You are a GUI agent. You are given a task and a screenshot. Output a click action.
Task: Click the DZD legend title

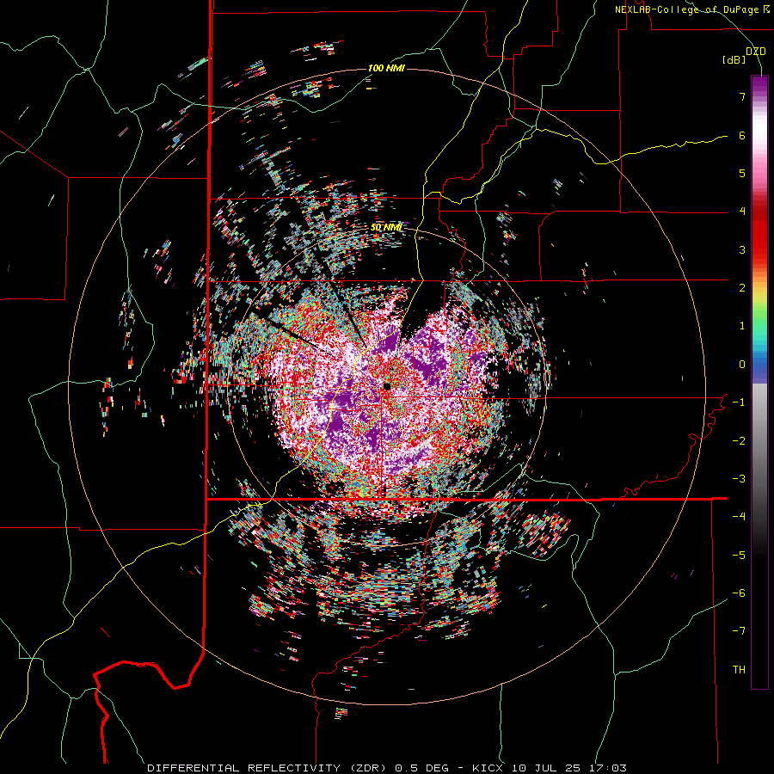click(x=756, y=52)
